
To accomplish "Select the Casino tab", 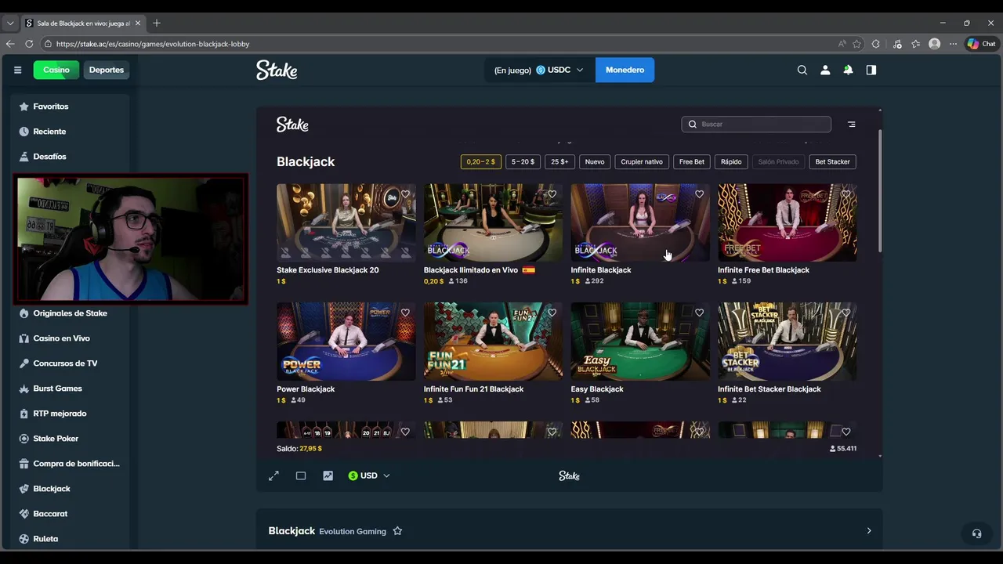I will pyautogui.click(x=56, y=70).
